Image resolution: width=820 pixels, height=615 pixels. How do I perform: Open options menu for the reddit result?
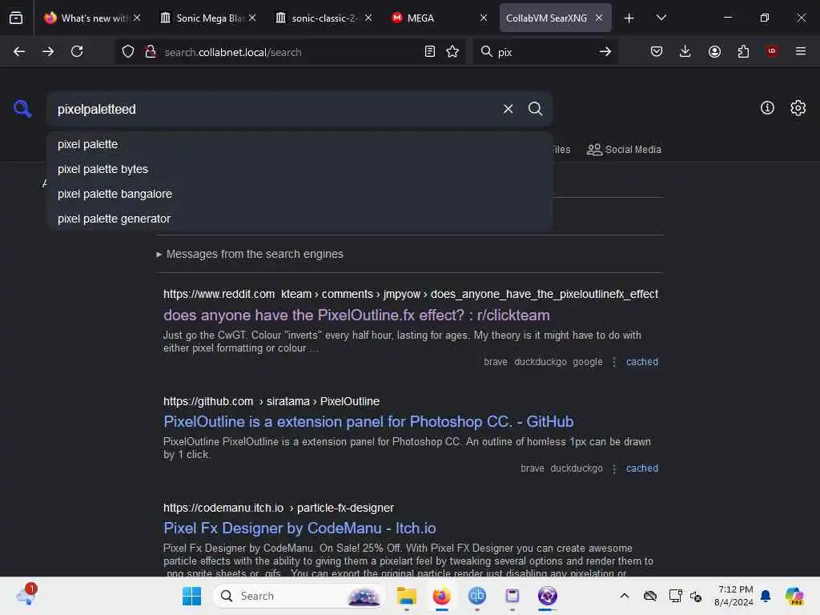click(614, 362)
